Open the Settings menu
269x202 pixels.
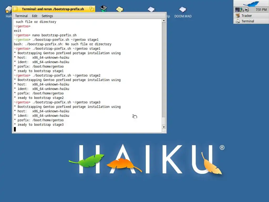47,16
